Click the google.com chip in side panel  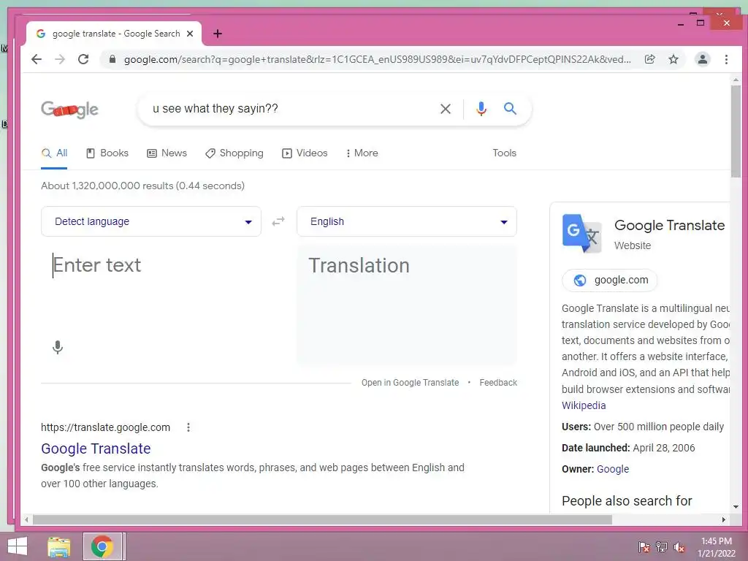(610, 280)
